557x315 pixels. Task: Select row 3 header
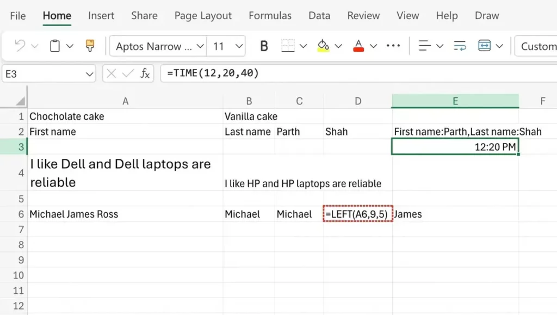(x=14, y=147)
